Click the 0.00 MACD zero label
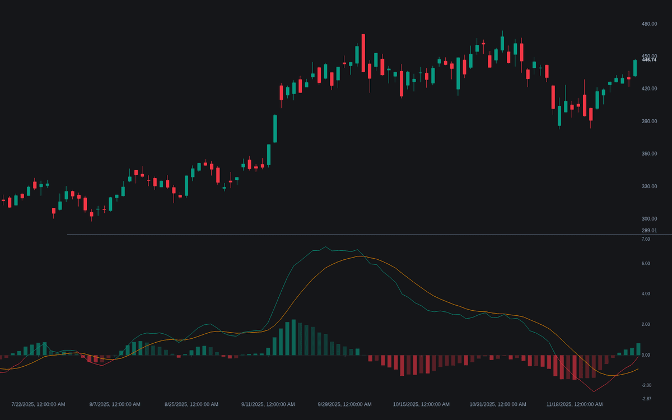Viewport: 672px width, 420px height. (x=646, y=355)
